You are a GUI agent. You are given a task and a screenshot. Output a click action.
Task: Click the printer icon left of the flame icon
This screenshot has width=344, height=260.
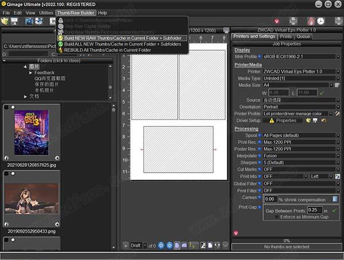pos(294,21)
